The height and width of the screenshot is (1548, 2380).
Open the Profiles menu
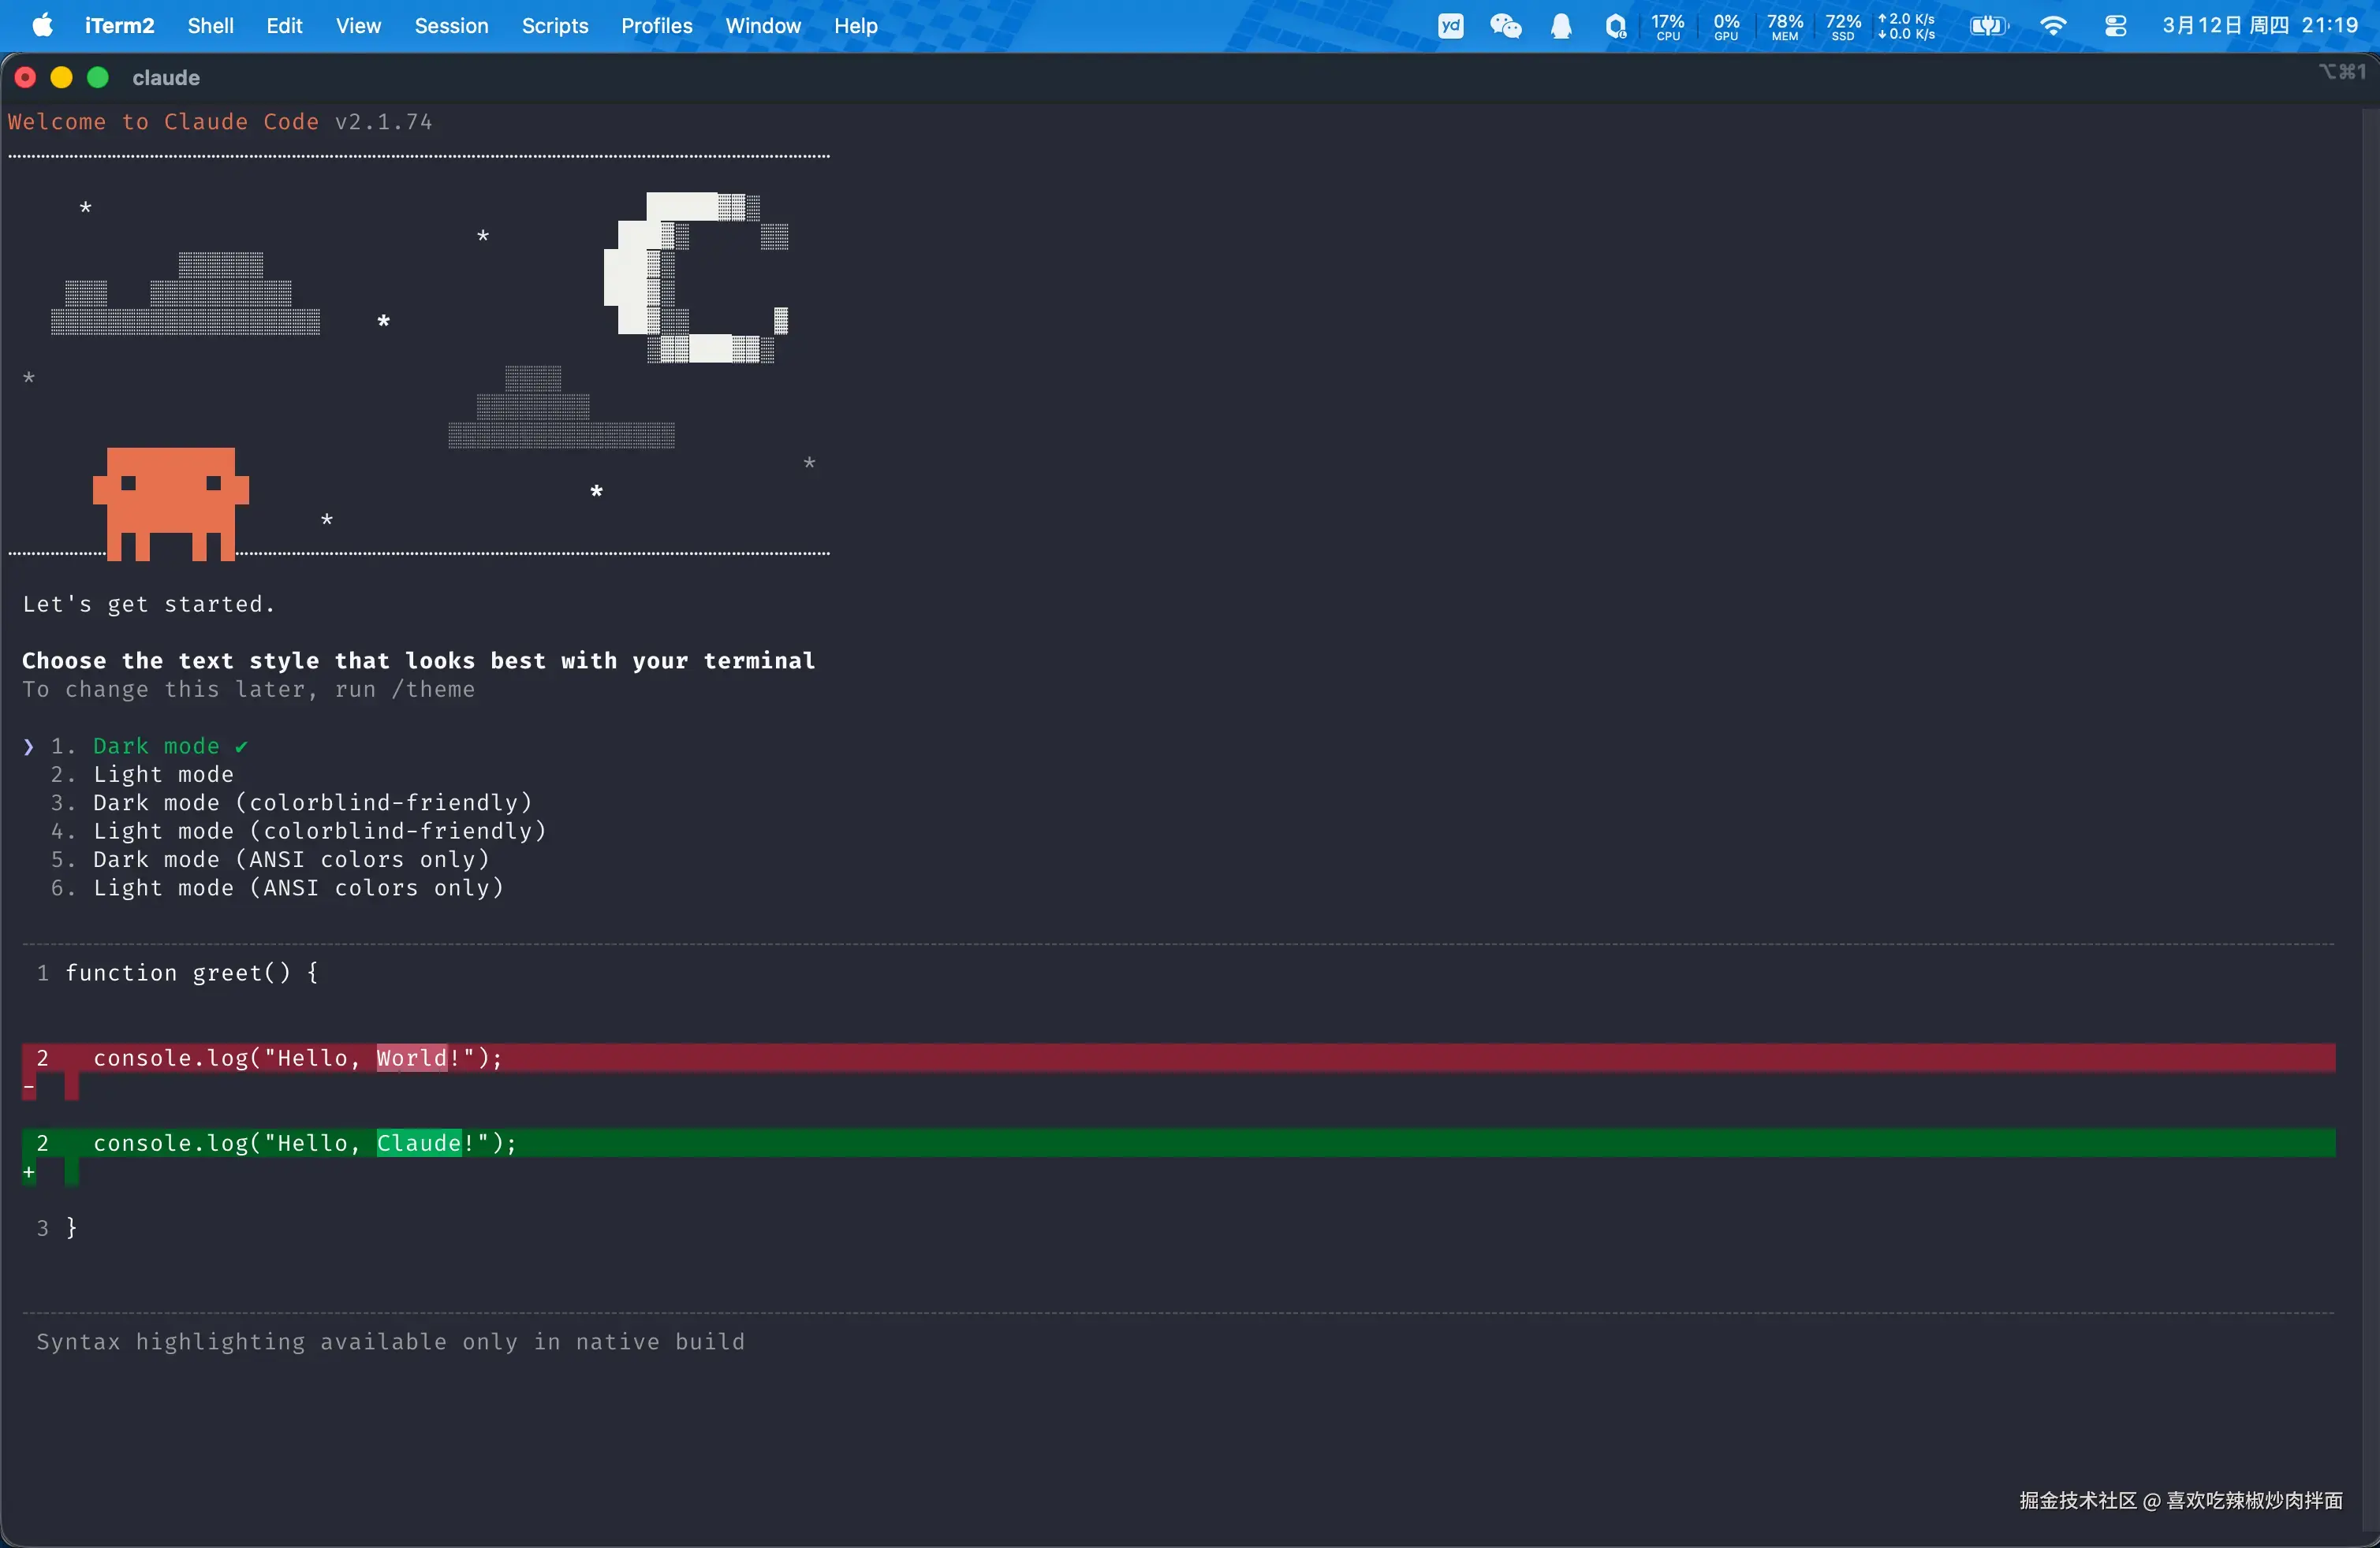(656, 26)
